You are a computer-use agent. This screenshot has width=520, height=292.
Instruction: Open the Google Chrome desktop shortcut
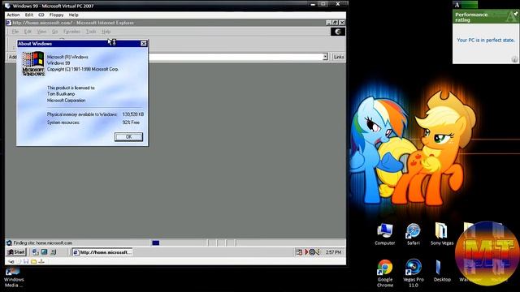[x=384, y=273]
